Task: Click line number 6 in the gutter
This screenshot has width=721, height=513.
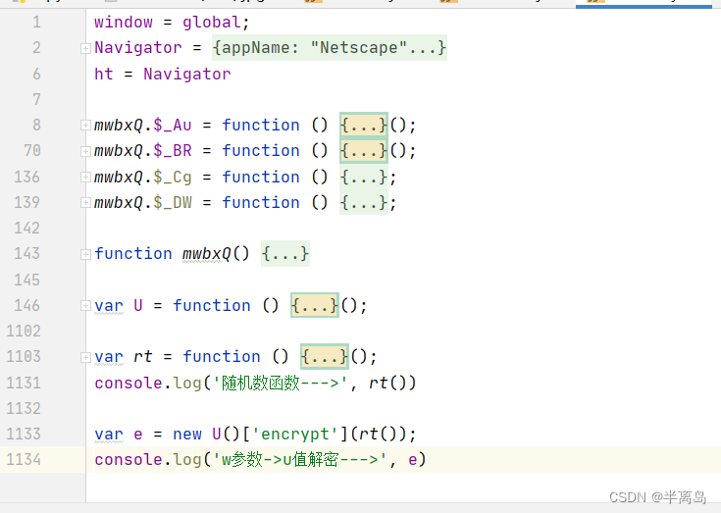Action: (36, 74)
